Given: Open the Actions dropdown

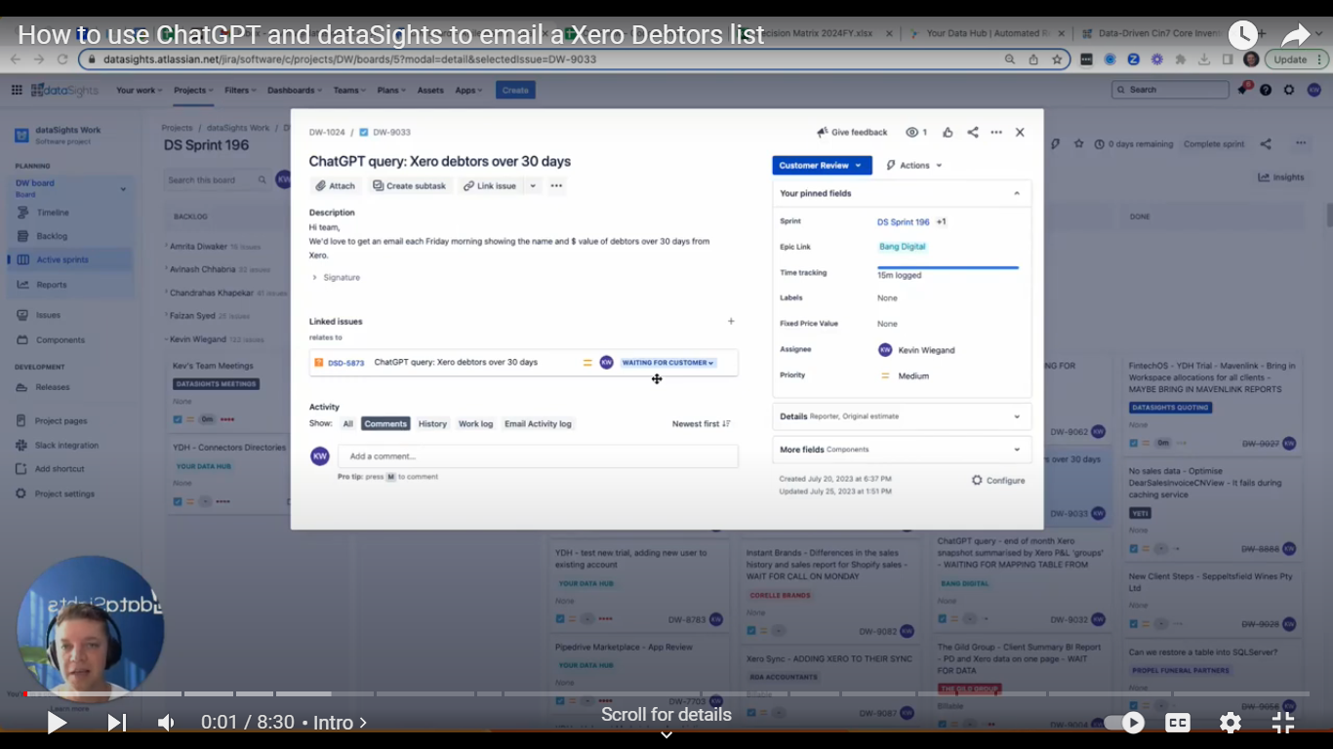Looking at the screenshot, I should (x=914, y=165).
